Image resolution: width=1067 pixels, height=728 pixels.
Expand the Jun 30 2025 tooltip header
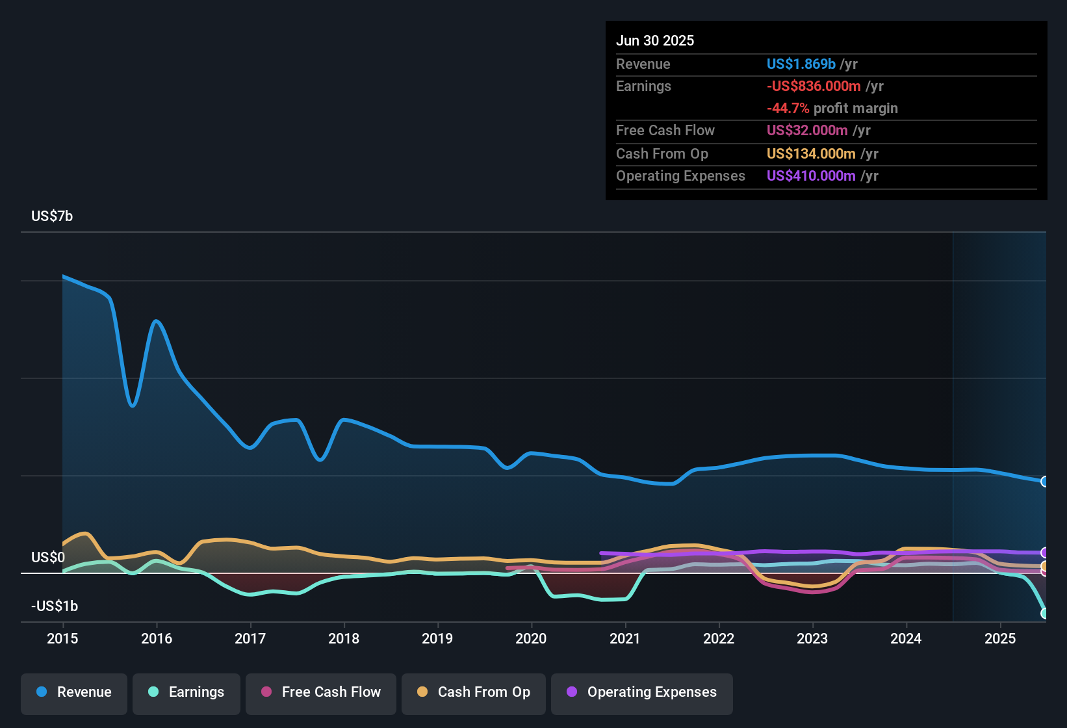pos(655,40)
